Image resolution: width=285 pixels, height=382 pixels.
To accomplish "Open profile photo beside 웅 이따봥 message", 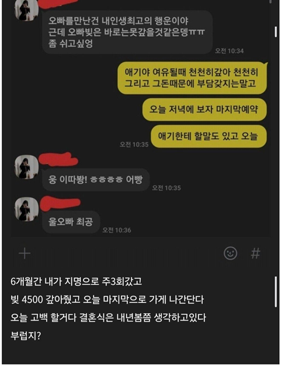I will coord(26,167).
